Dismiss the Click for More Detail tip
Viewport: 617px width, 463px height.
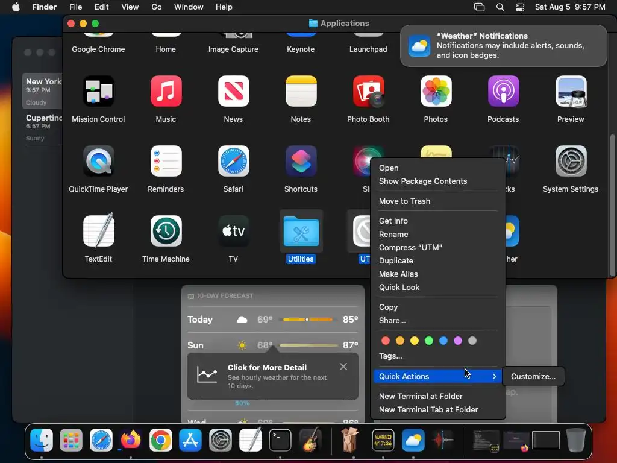343,367
